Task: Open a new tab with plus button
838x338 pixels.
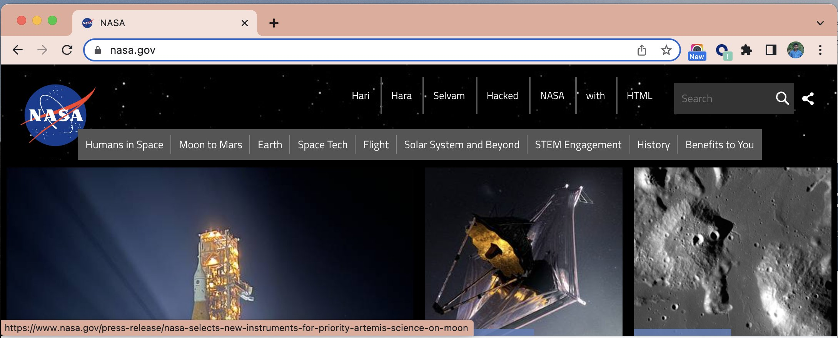Action: [x=274, y=23]
